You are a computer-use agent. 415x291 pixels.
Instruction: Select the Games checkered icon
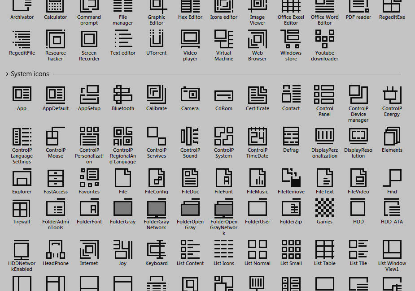click(324, 208)
